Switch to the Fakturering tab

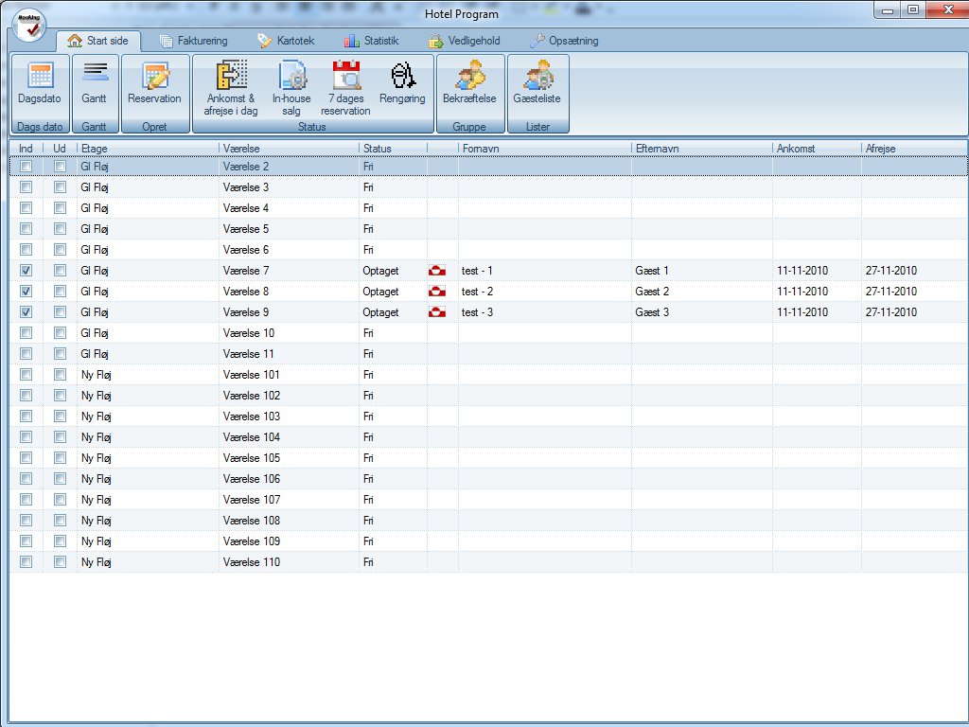tap(197, 41)
